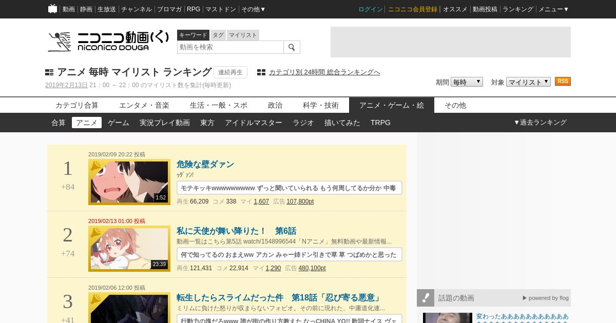This screenshot has height=323, width=616.
Task: Click the ニコニコ会員登録 link
Action: [x=413, y=9]
